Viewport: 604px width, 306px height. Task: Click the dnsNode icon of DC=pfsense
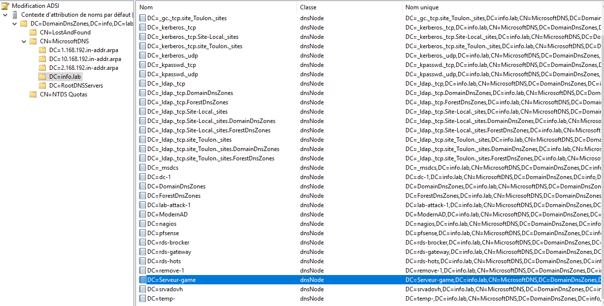click(x=142, y=233)
